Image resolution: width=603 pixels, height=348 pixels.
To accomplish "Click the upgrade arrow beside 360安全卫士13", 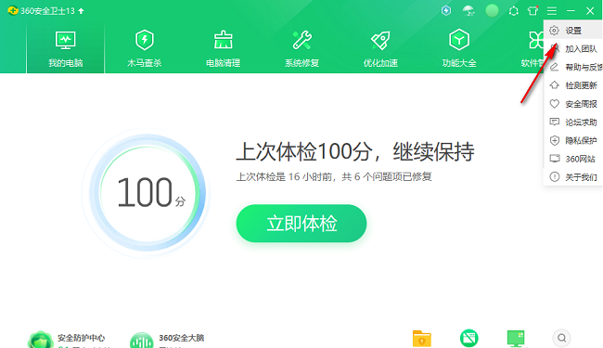I will (81, 11).
